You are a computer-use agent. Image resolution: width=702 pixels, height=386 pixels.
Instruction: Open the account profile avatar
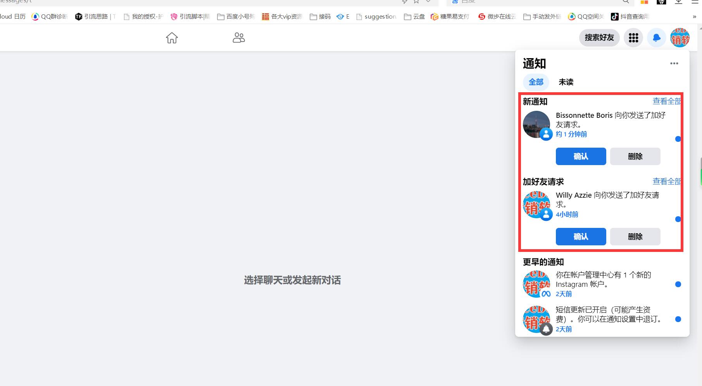pyautogui.click(x=680, y=38)
